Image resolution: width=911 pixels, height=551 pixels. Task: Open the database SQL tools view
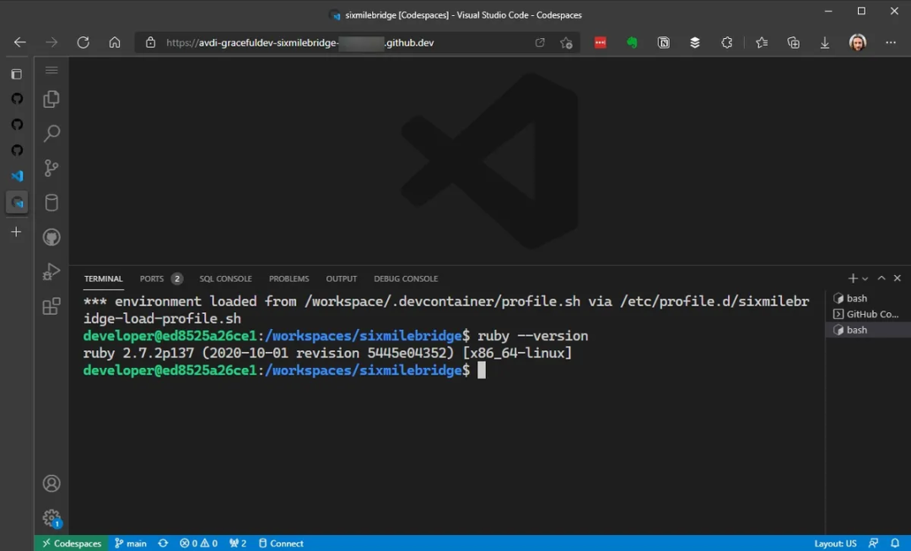(x=51, y=203)
